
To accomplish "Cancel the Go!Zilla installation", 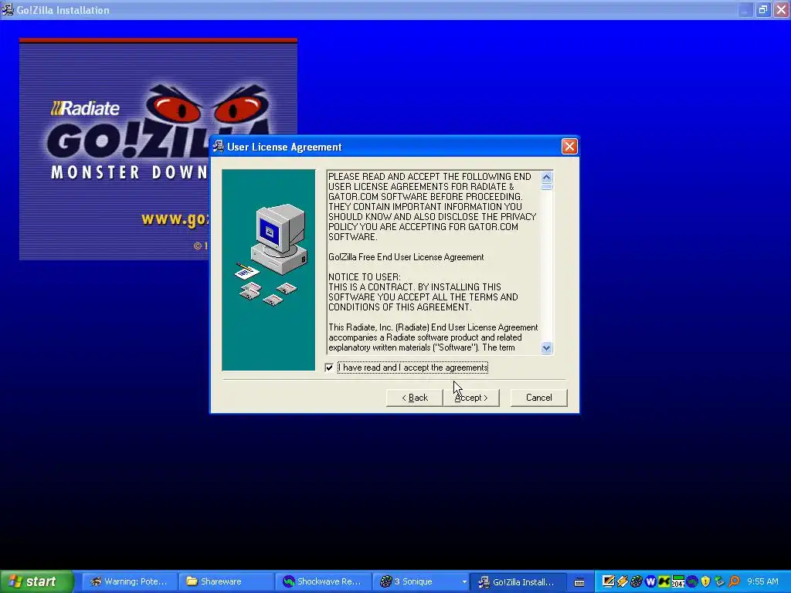I will click(538, 398).
